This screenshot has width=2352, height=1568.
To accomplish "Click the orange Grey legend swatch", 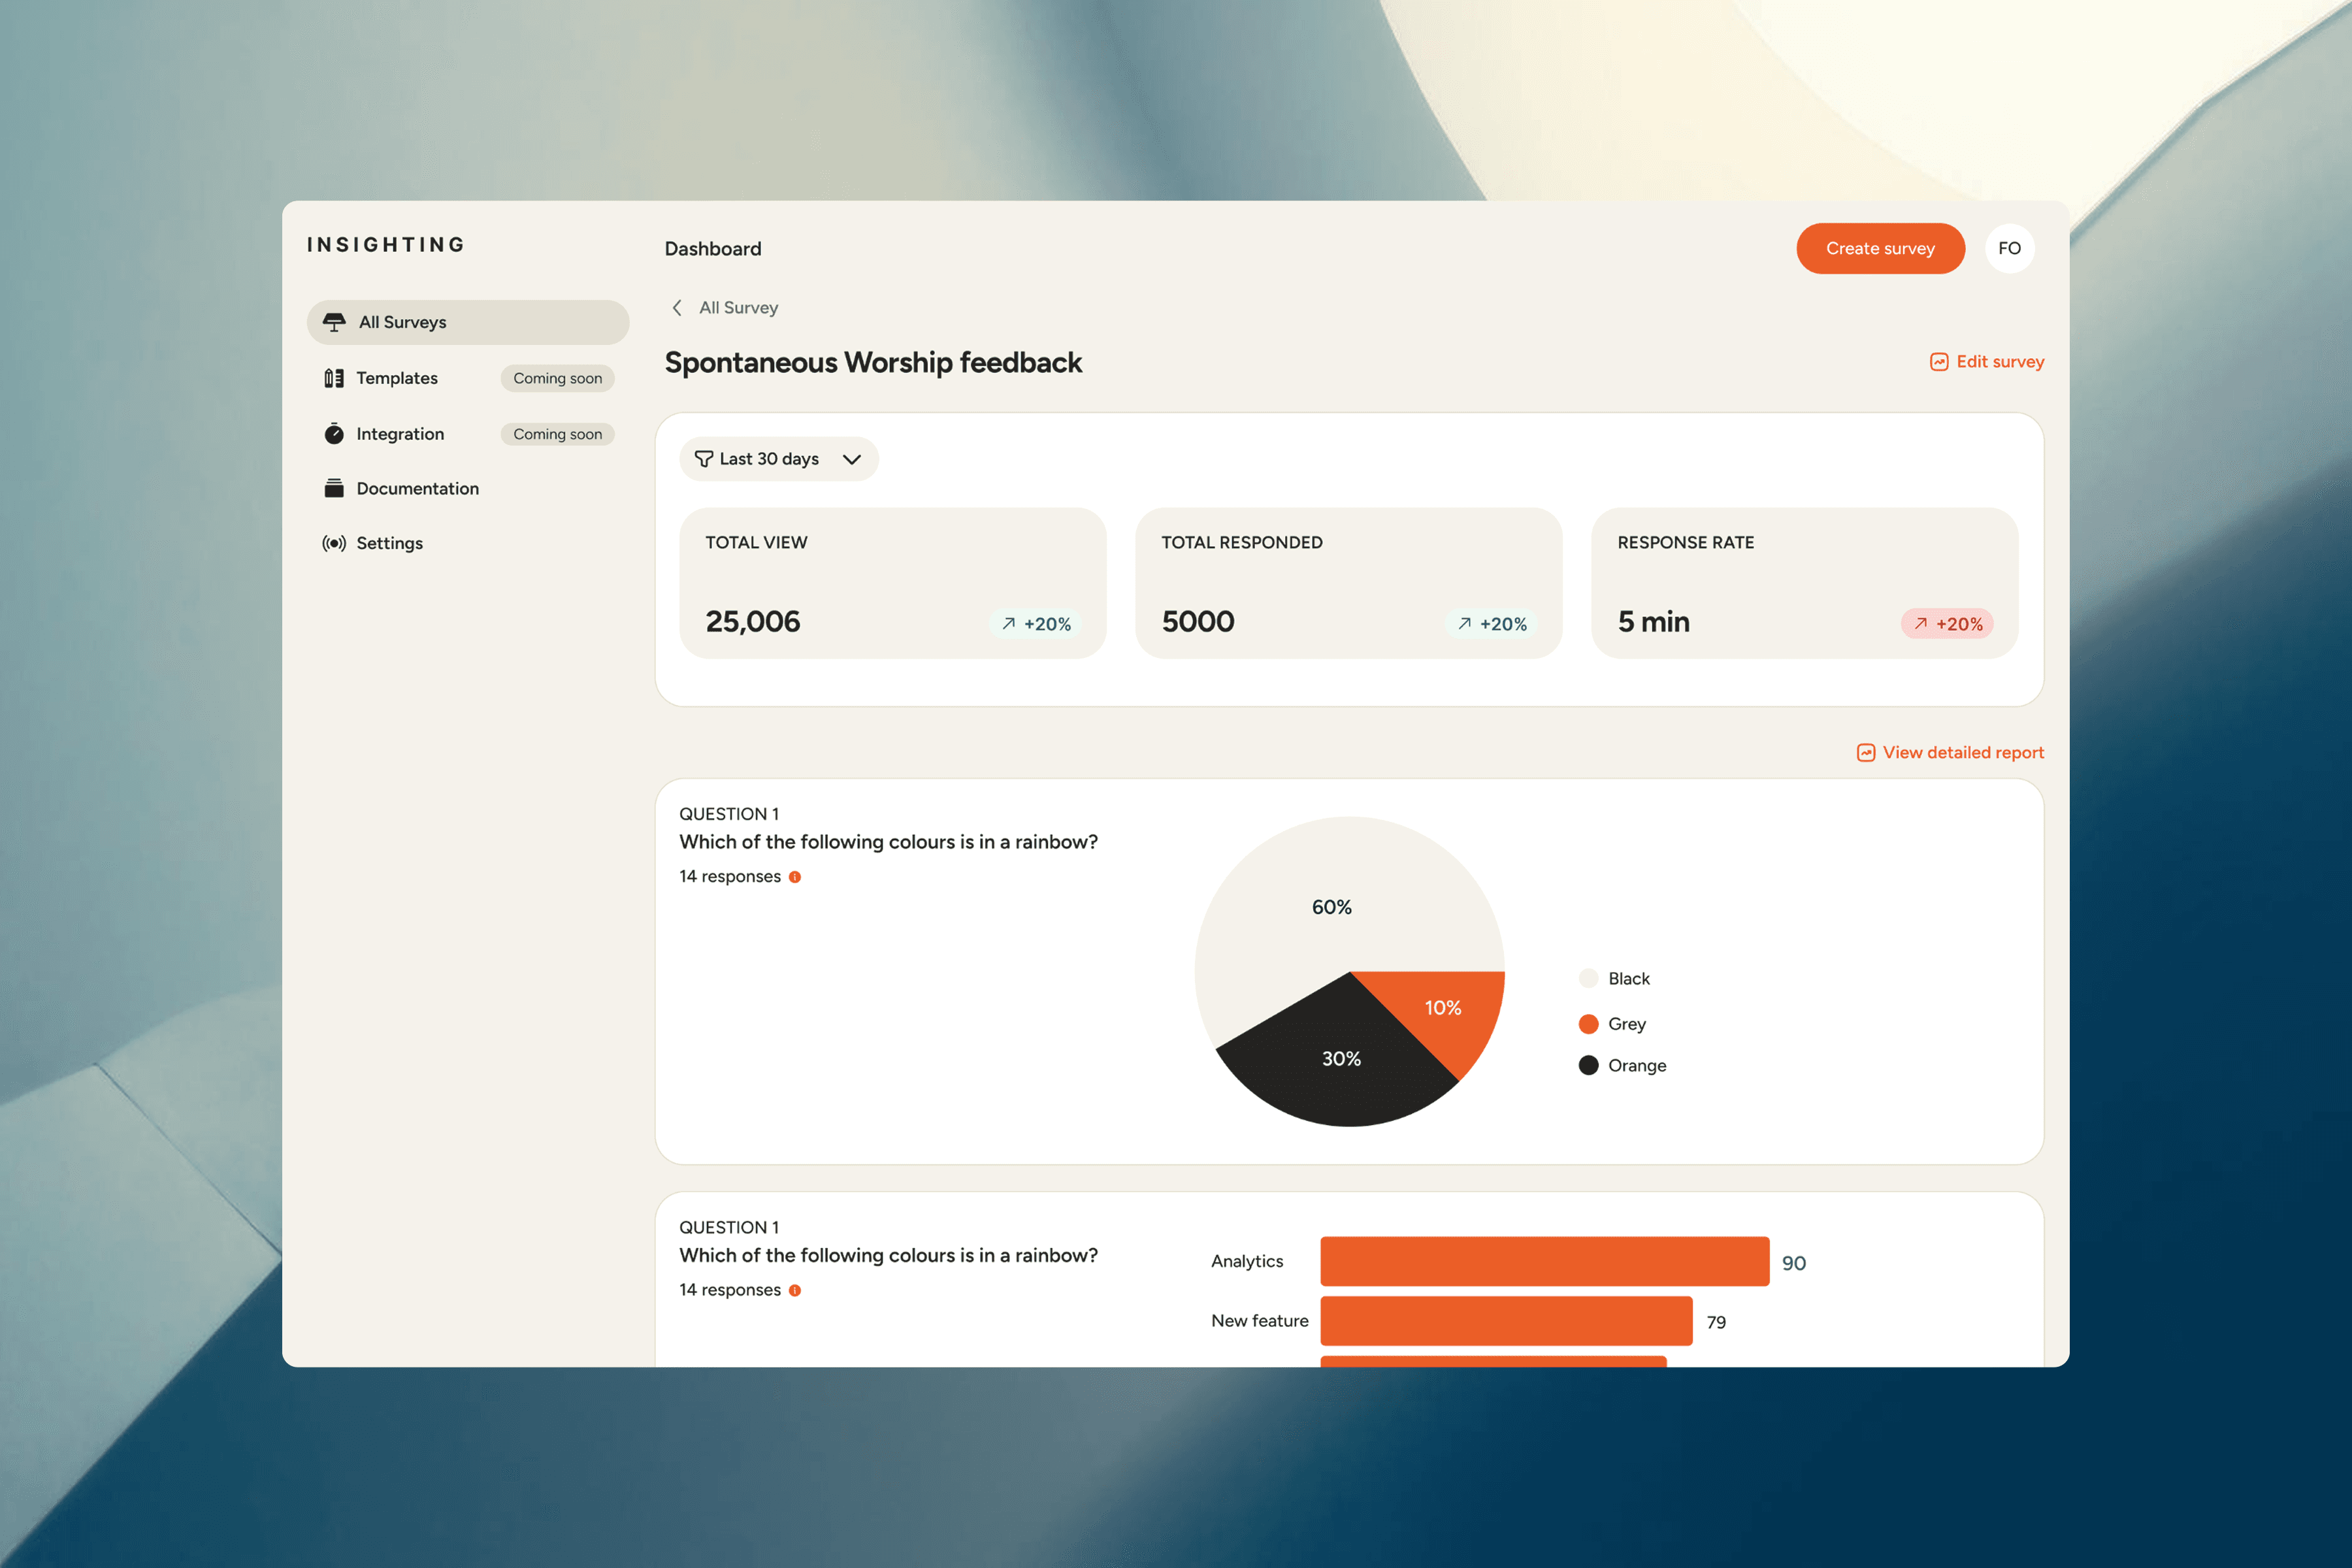I will [1588, 1024].
